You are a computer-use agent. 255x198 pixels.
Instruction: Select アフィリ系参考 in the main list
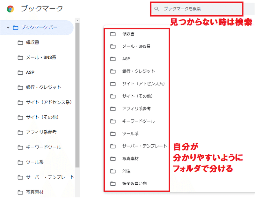[x=136, y=109]
